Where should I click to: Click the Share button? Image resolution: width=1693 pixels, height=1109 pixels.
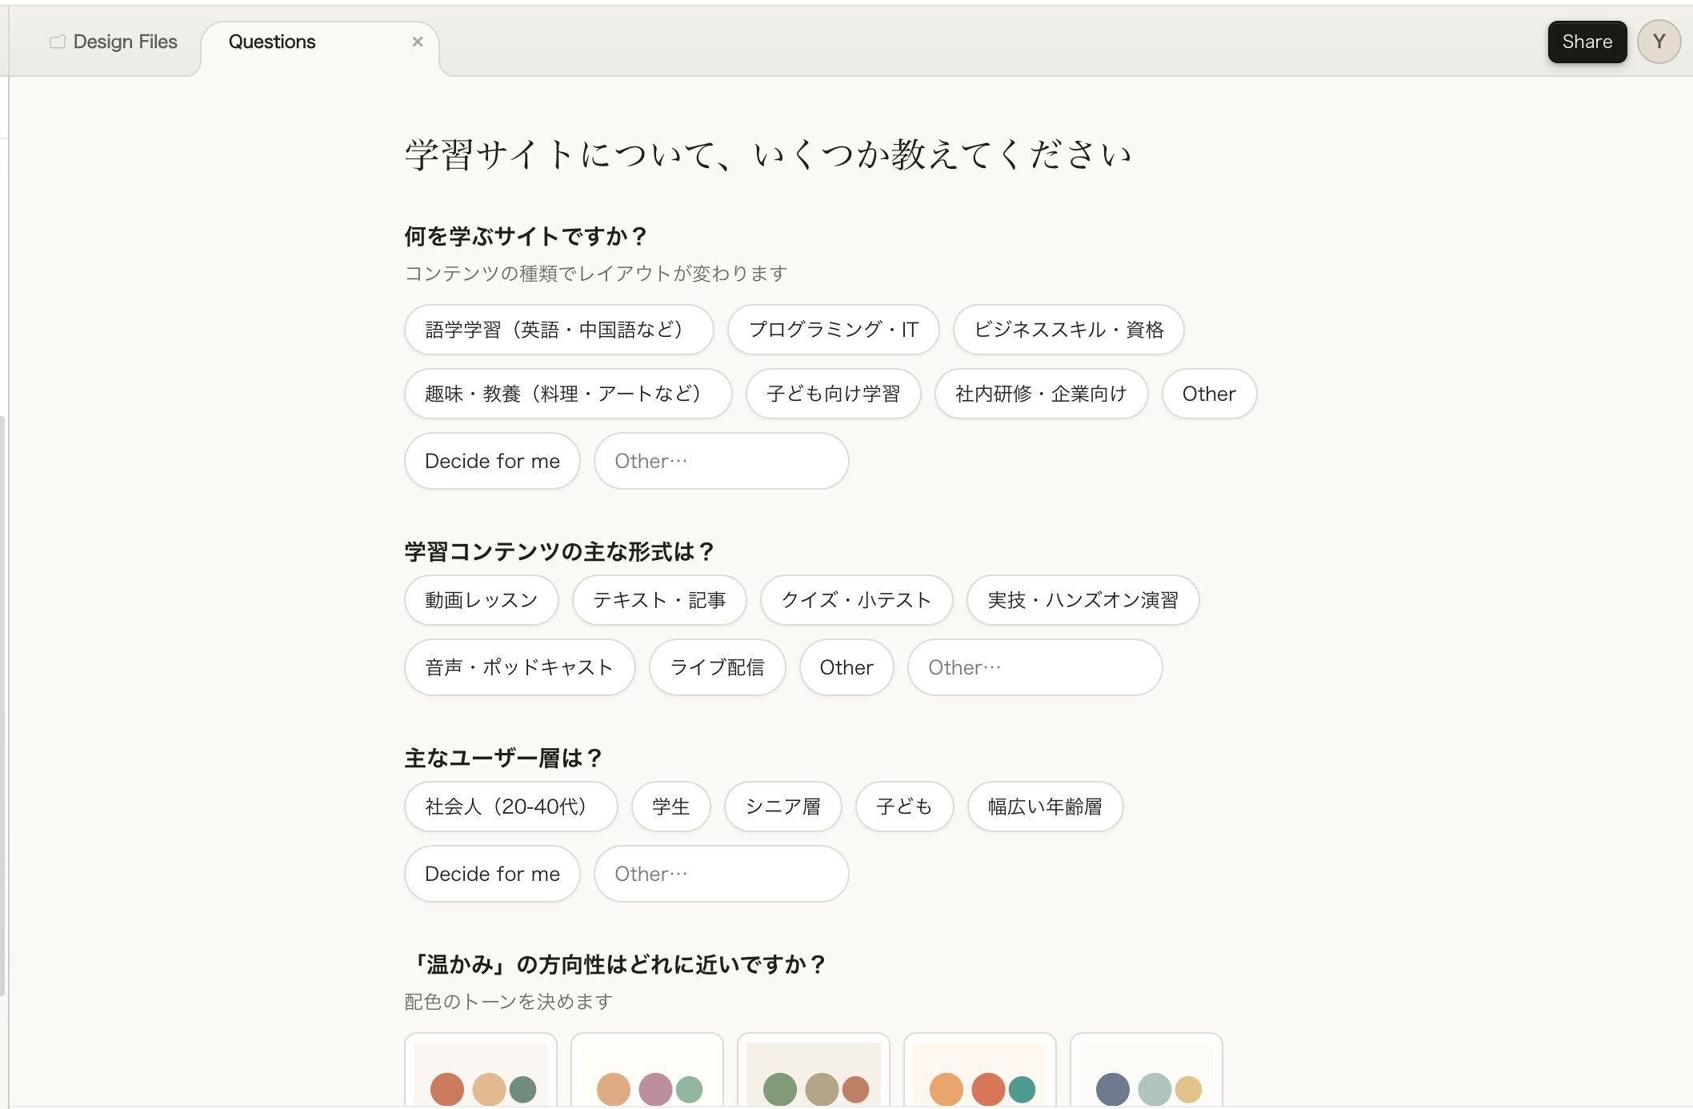(x=1587, y=42)
